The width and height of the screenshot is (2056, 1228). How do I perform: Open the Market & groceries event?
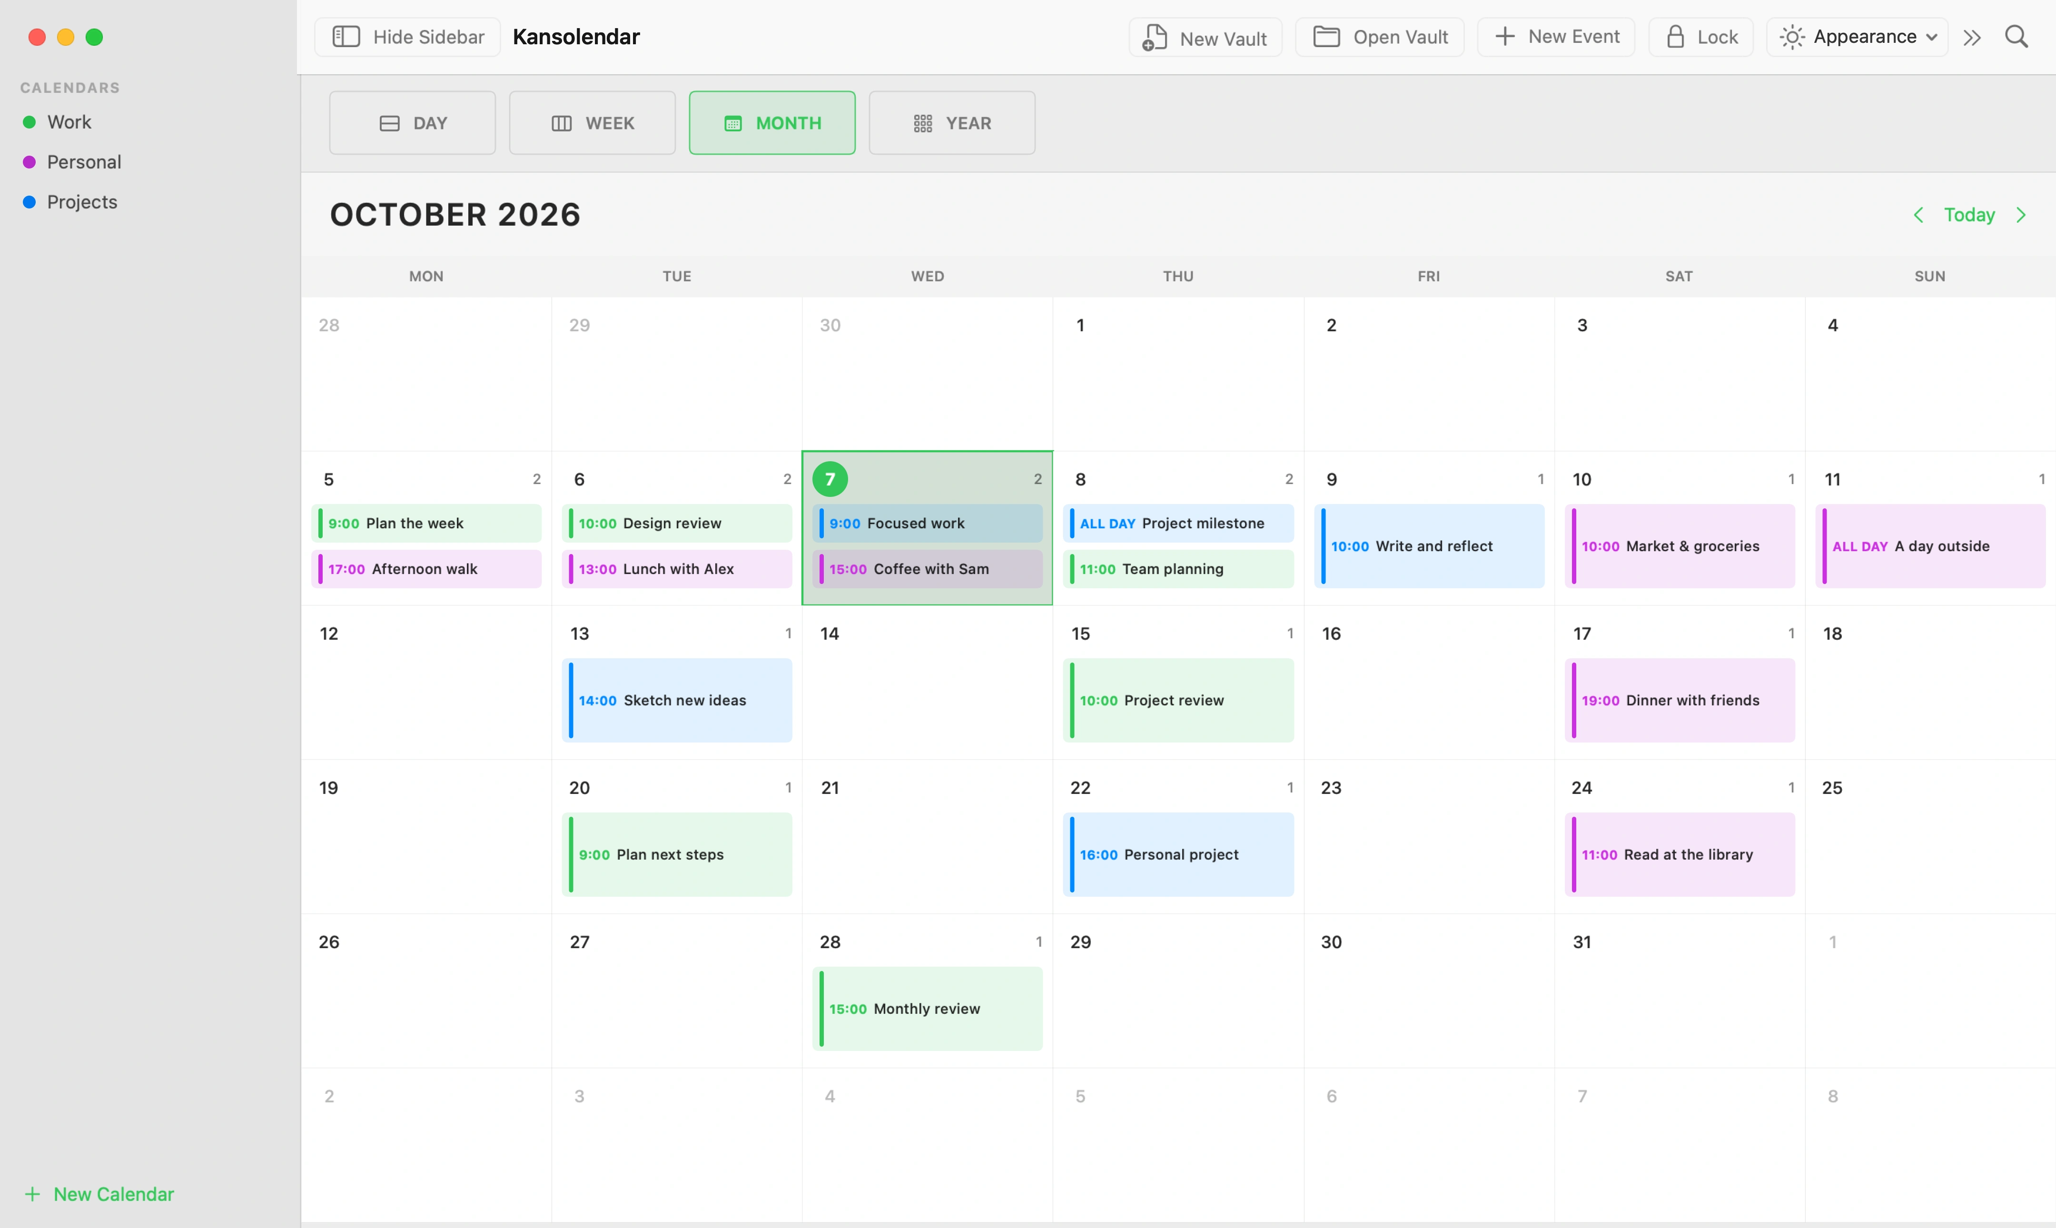[x=1680, y=546]
